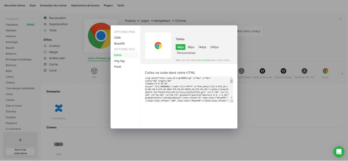Click the plus to add a collection
Image resolution: width=348 pixels, height=161 pixels.
20,140
